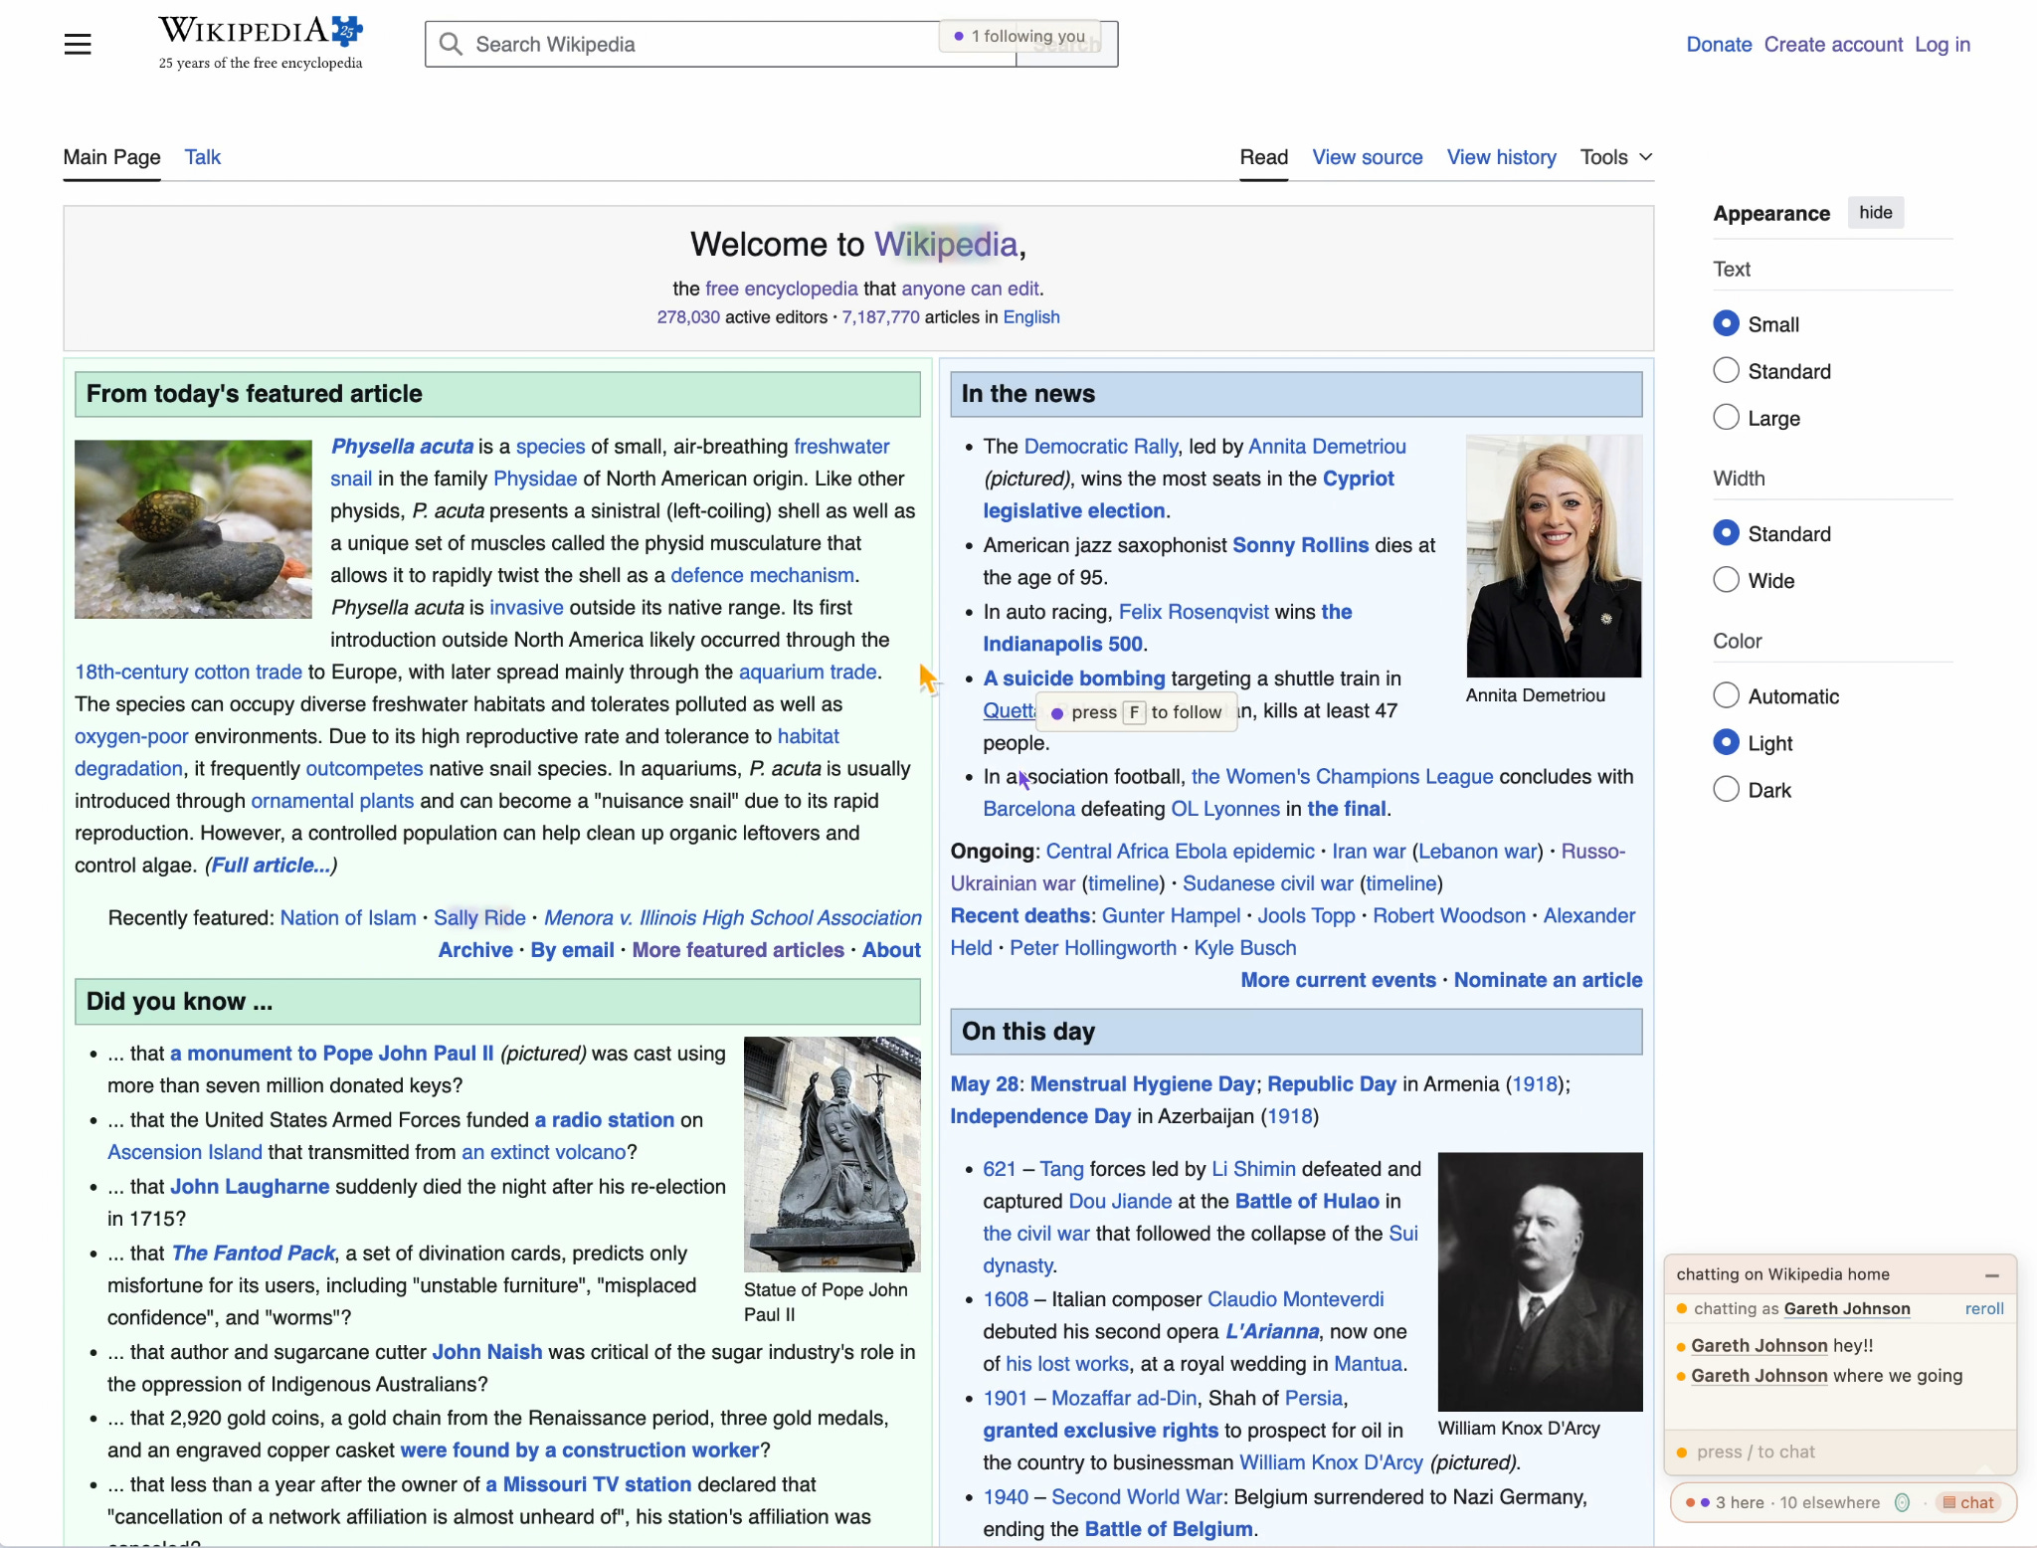
Task: Toggle the chat button in presence bar
Action: pos(1968,1502)
